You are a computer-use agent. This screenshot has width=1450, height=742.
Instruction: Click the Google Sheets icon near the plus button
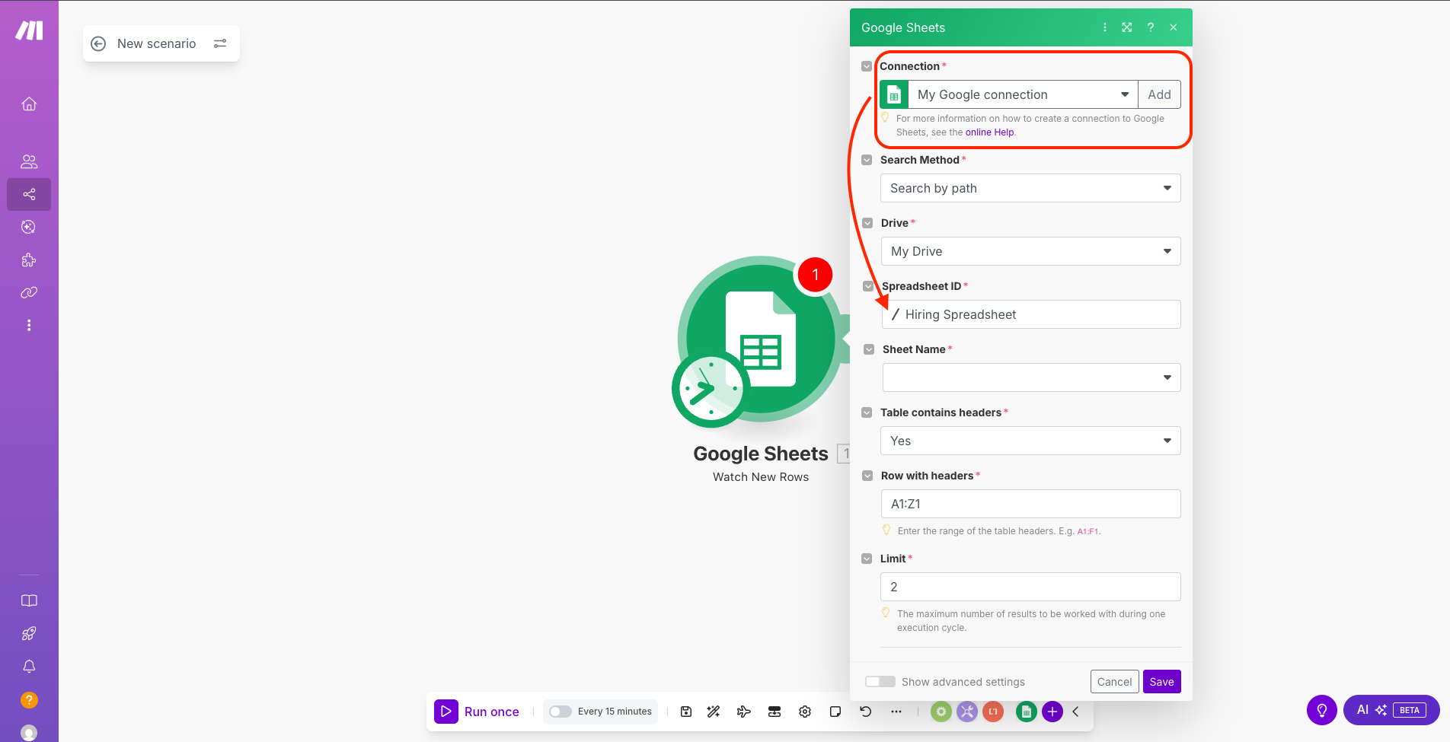(1026, 711)
